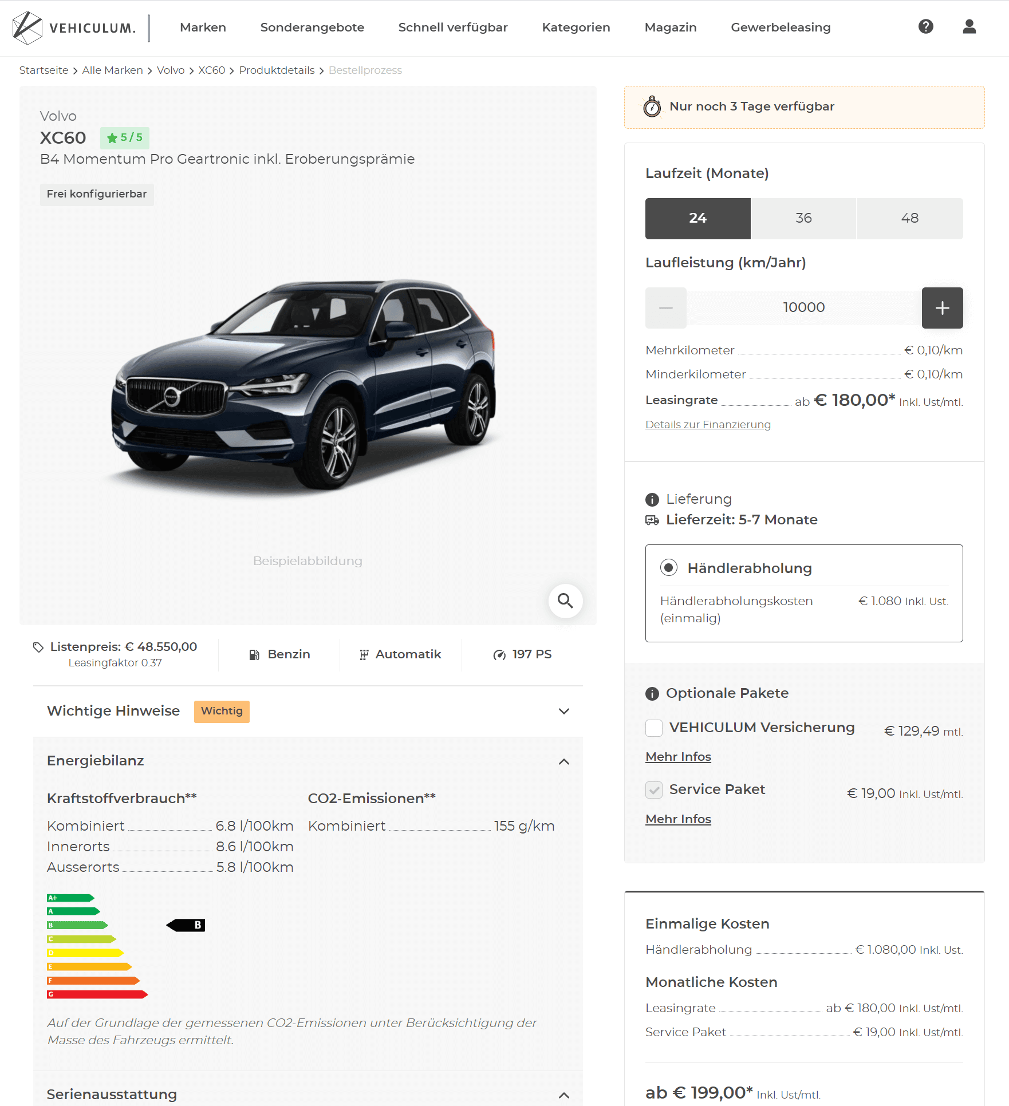Click the A+ green energy class bar
The width and height of the screenshot is (1009, 1106).
70,898
